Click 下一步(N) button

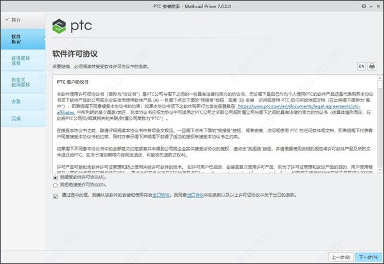point(369,257)
